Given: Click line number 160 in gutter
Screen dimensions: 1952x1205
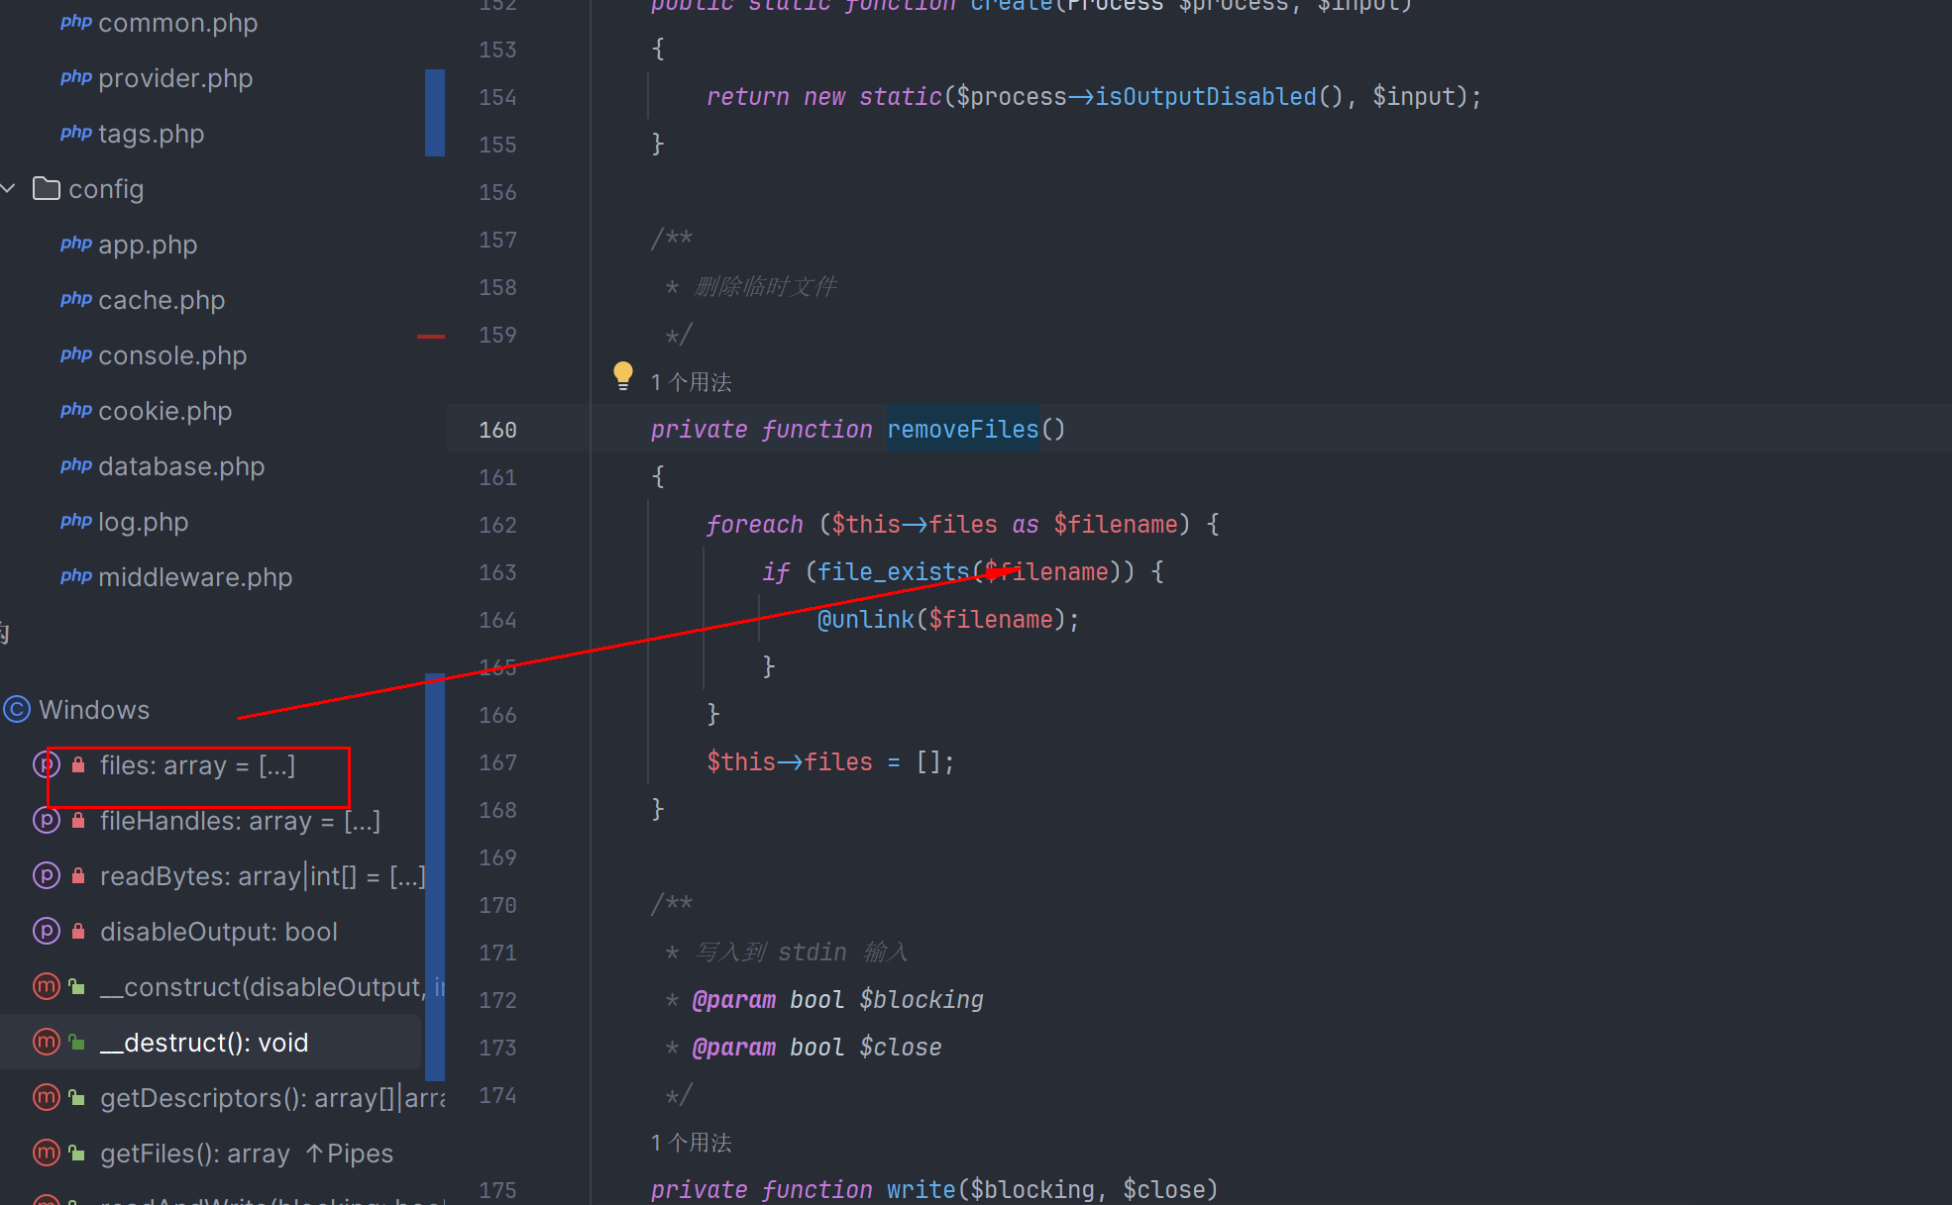Looking at the screenshot, I should click(497, 430).
